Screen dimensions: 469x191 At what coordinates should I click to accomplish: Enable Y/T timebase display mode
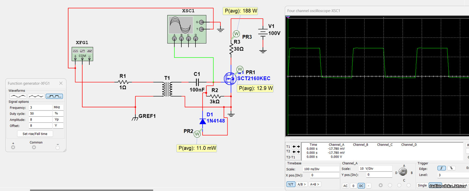pos(291,184)
